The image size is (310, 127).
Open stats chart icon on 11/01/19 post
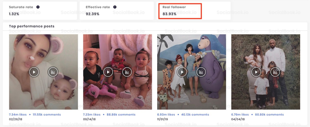click(201, 72)
